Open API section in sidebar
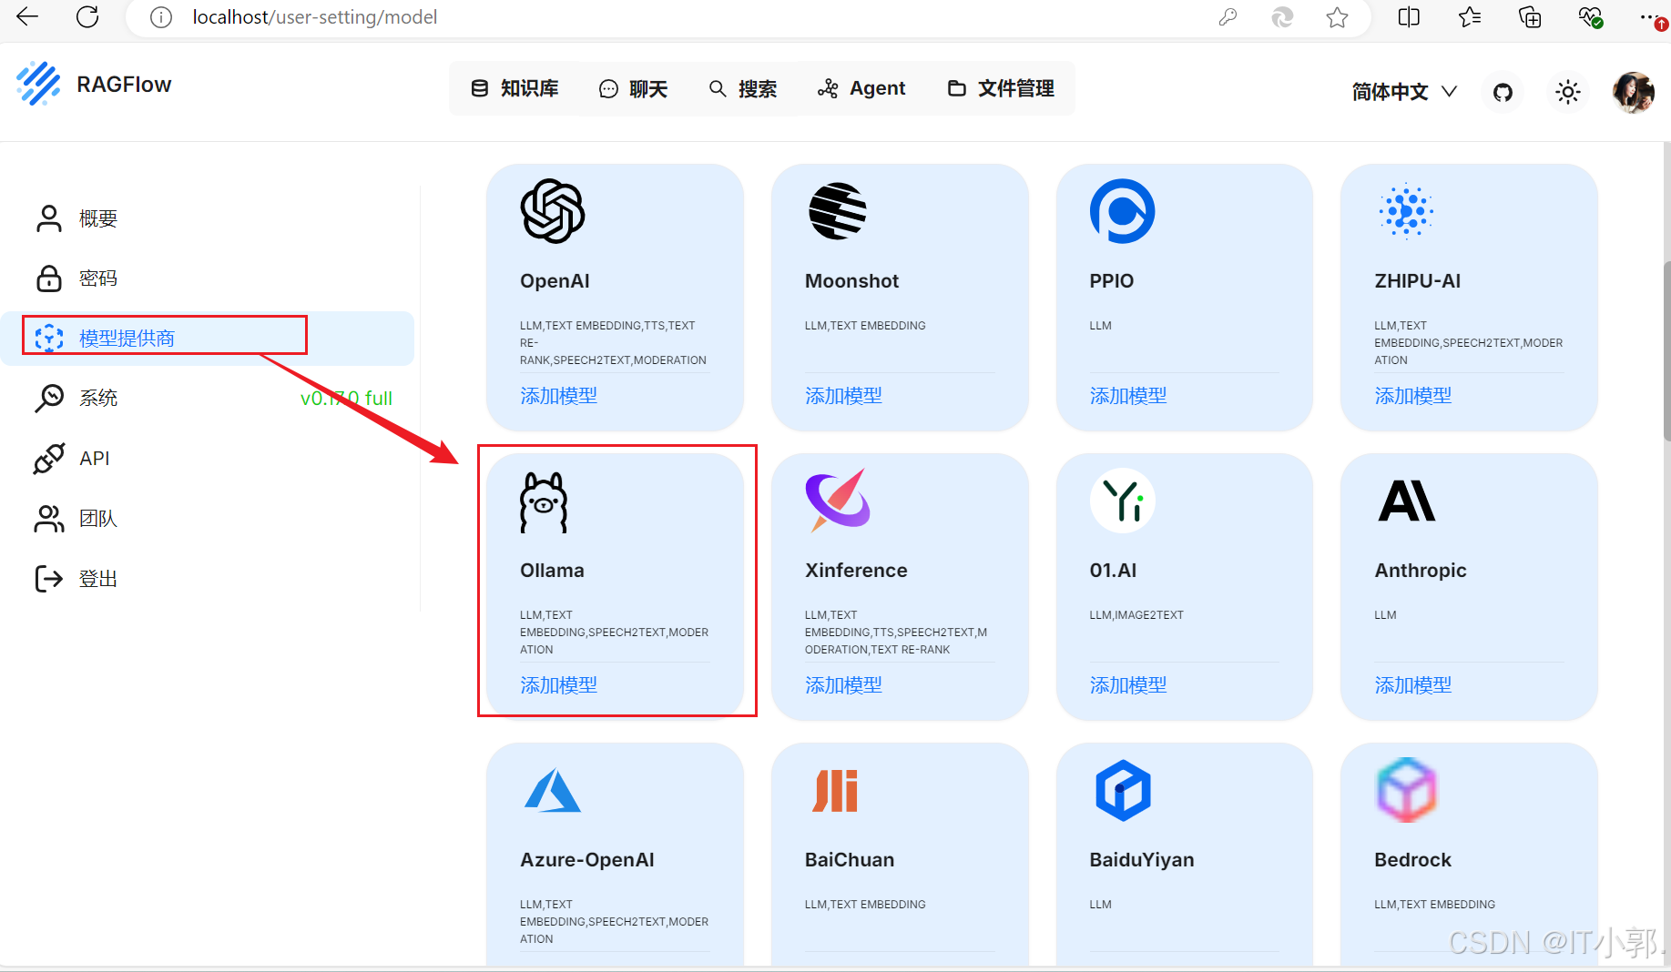This screenshot has width=1671, height=972. tap(208, 459)
